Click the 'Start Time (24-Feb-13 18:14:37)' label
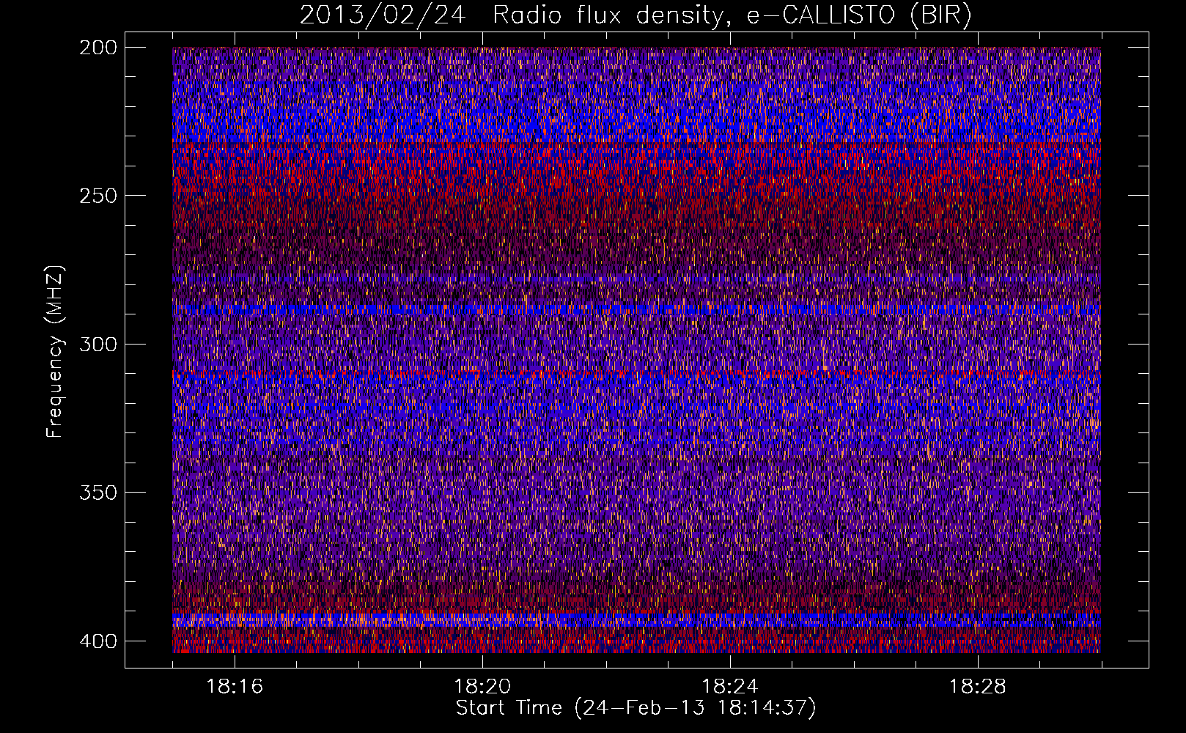Image resolution: width=1186 pixels, height=733 pixels. coord(636,707)
